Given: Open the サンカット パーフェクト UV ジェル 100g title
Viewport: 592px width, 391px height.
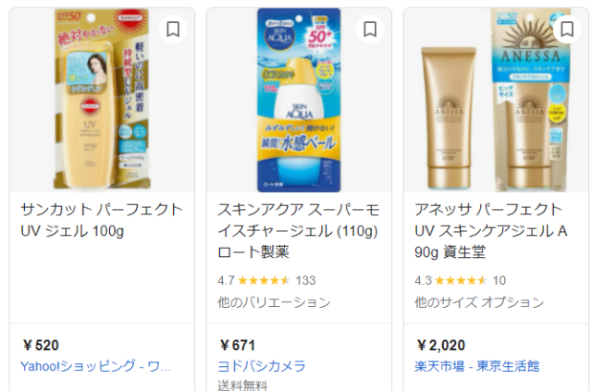Looking at the screenshot, I should [x=102, y=220].
